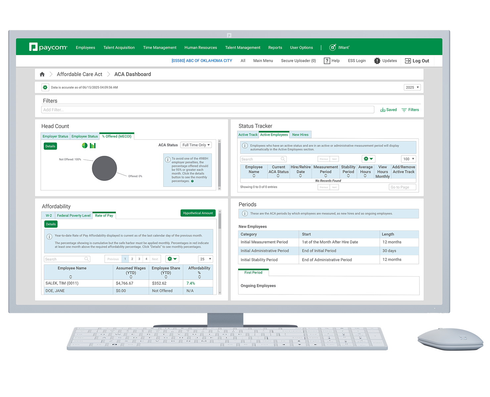Open Status Tracker table gear settings
This screenshot has width=490, height=397.
(x=368, y=159)
